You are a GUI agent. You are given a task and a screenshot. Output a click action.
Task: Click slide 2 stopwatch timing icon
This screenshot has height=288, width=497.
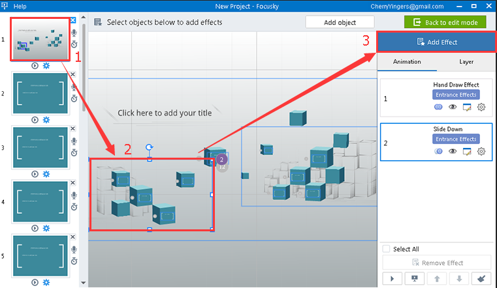74,98
